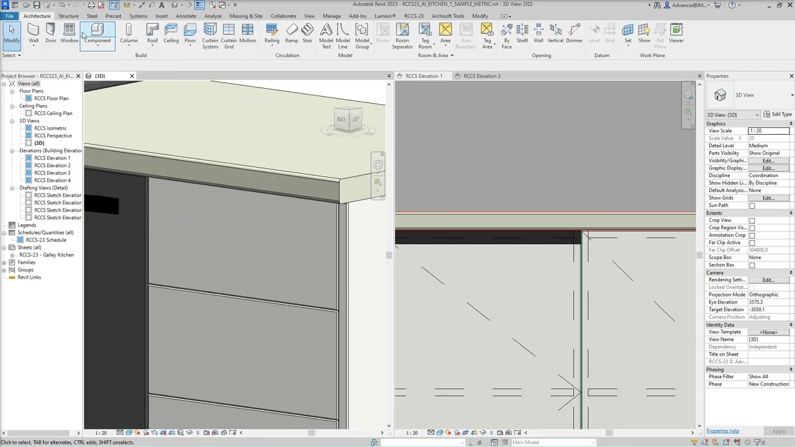
Task: Open the 3D View type selector dropdown
Action: click(x=792, y=95)
